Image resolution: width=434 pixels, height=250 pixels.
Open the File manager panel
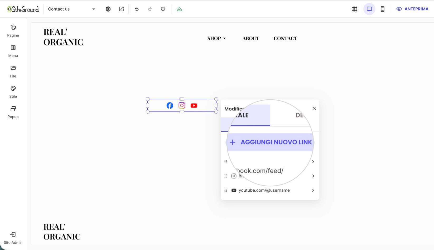point(13,72)
